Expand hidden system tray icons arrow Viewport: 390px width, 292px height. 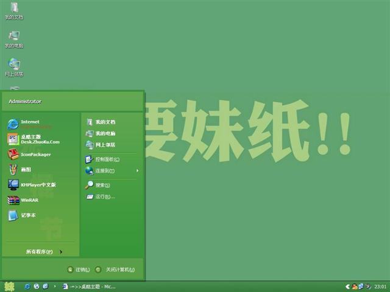[x=347, y=287]
